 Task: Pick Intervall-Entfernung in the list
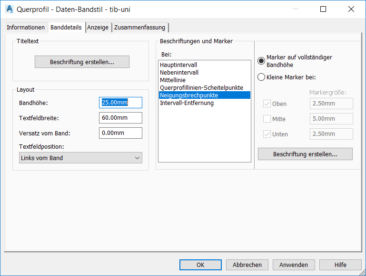pos(187,103)
